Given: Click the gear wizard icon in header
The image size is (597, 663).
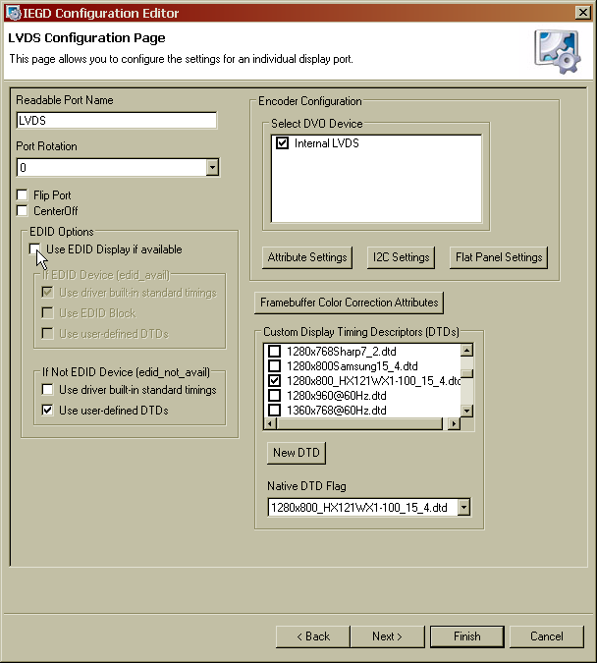Looking at the screenshot, I should coord(558,52).
